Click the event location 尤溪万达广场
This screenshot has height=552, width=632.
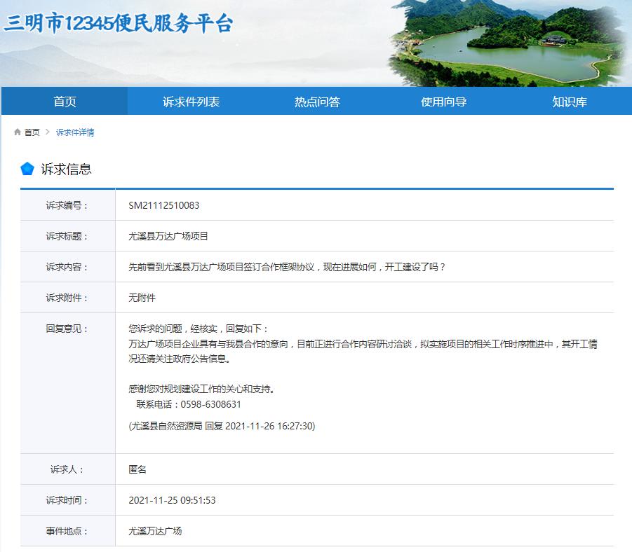point(155,531)
